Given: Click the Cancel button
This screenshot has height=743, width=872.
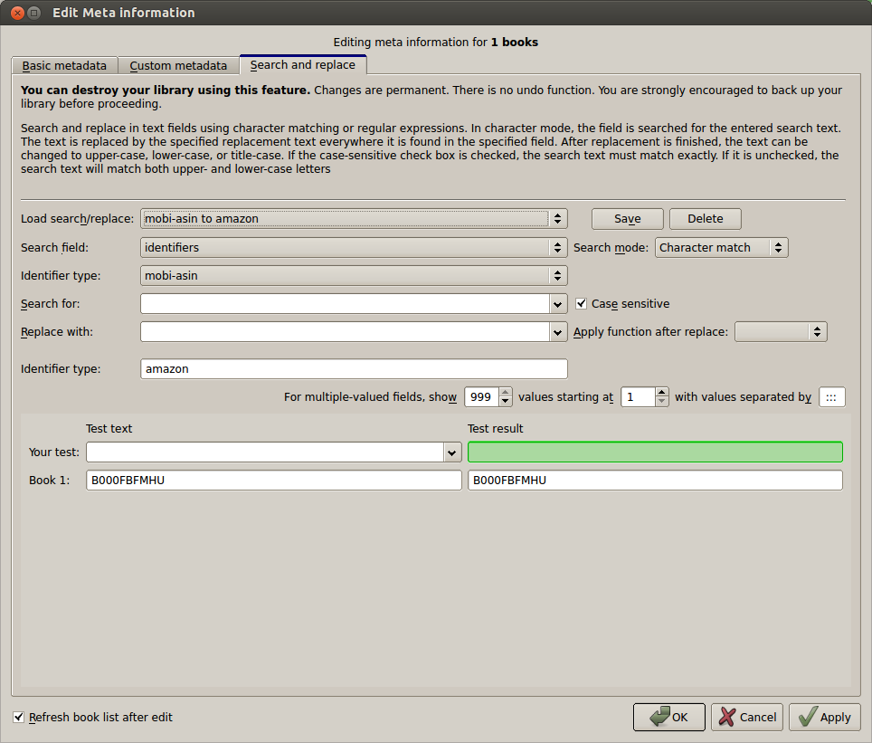Looking at the screenshot, I should (x=747, y=717).
